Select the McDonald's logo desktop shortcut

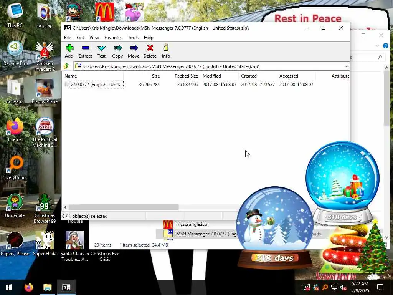[104, 12]
